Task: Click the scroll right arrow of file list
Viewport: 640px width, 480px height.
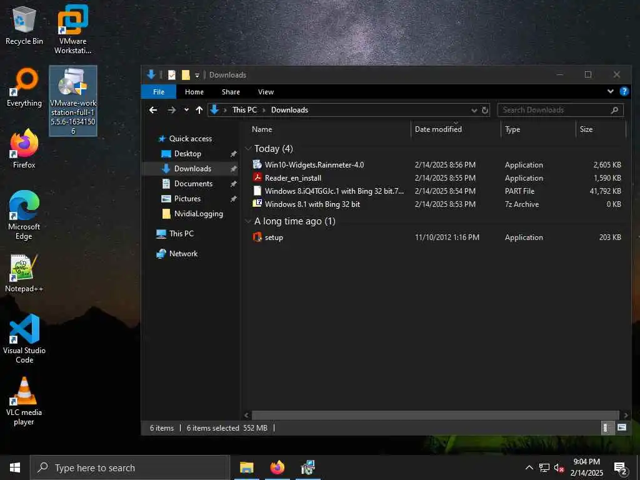Action: pos(626,416)
